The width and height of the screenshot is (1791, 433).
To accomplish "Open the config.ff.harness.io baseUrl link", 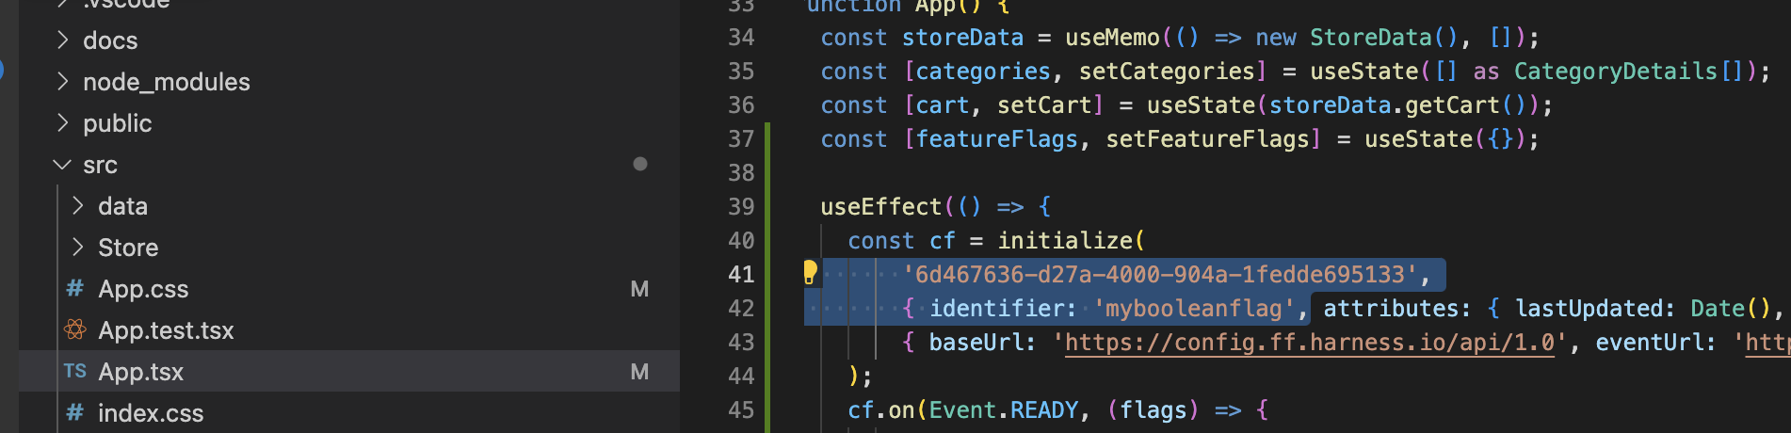I will [1309, 343].
